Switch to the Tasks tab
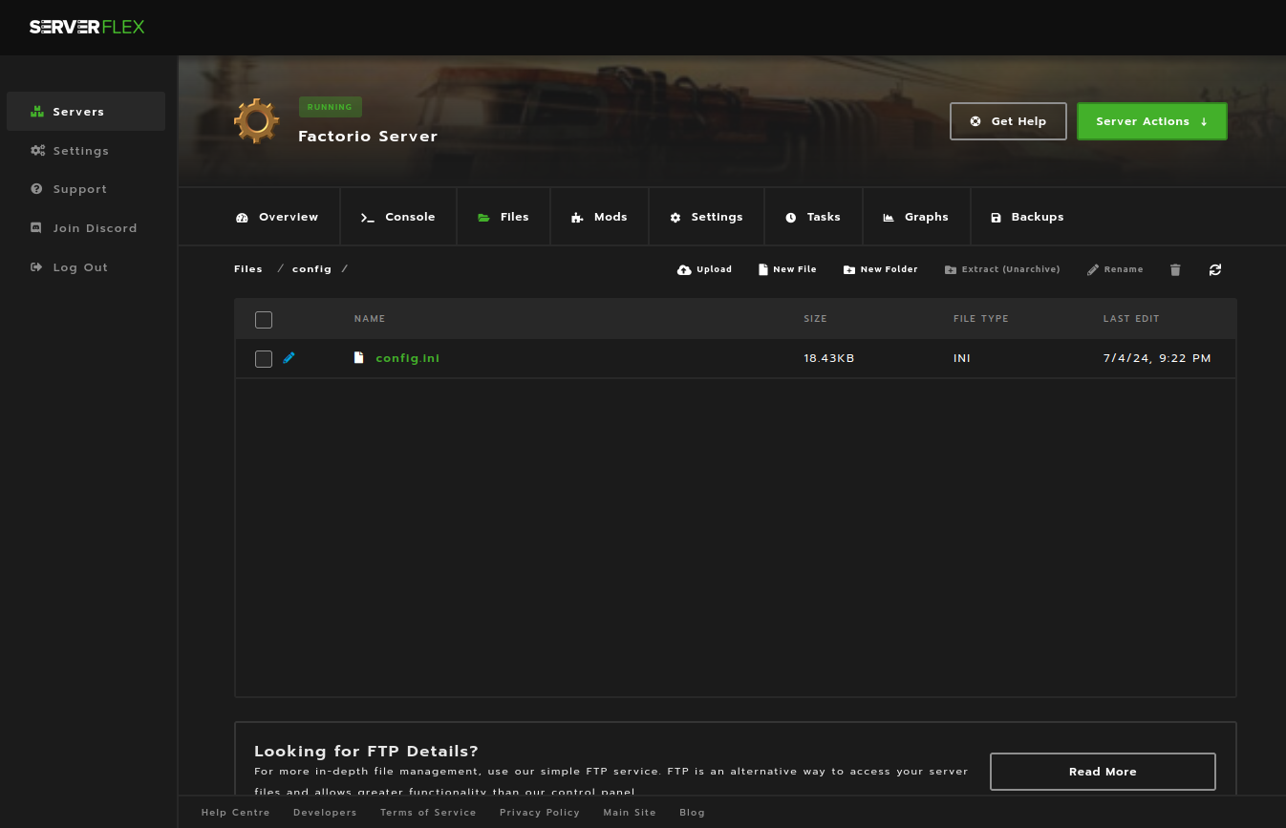1286x828 pixels. [x=813, y=217]
